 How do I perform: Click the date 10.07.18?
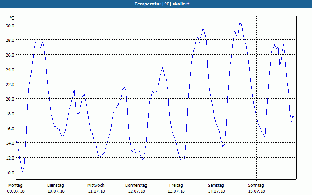(56, 191)
